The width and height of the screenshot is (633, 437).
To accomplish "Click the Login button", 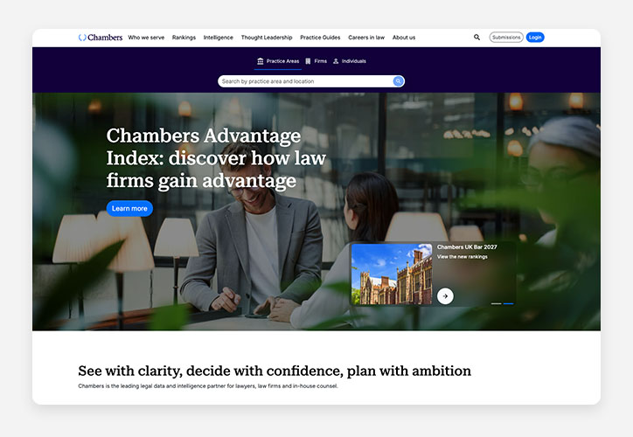I will (x=535, y=37).
